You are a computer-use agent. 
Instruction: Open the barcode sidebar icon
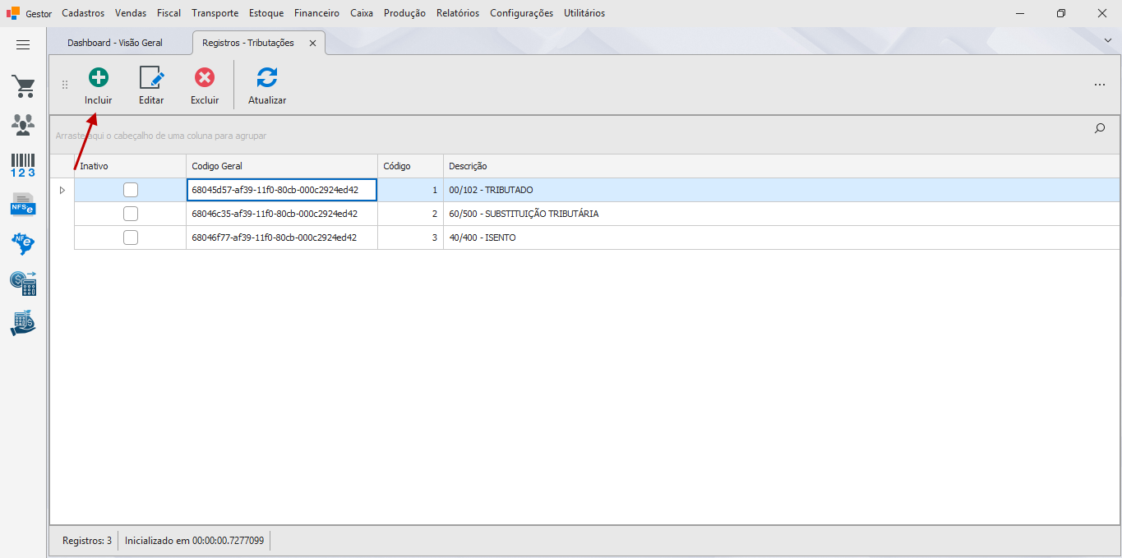[23, 165]
